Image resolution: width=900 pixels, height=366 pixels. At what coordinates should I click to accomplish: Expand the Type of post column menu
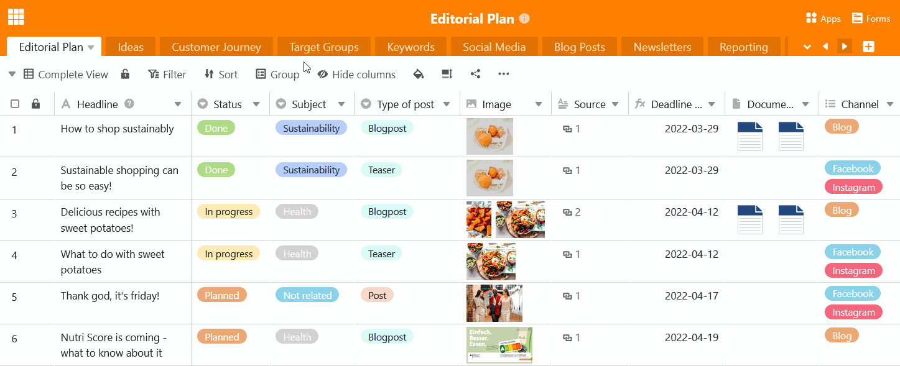(x=447, y=104)
